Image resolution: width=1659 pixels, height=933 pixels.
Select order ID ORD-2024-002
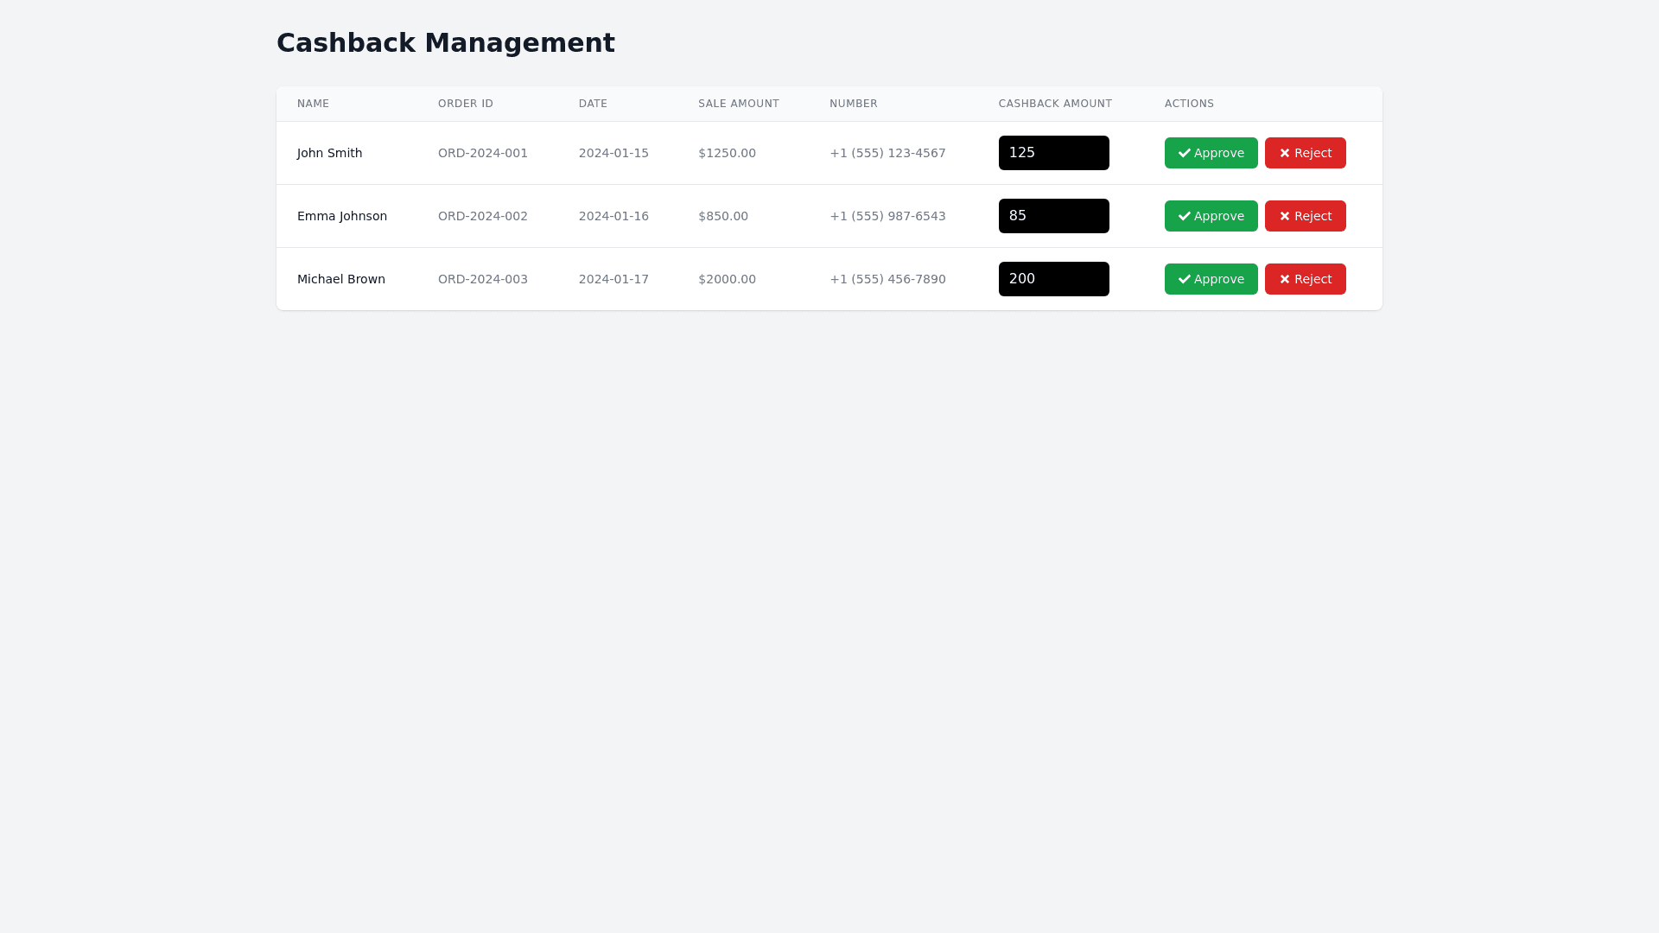(482, 216)
